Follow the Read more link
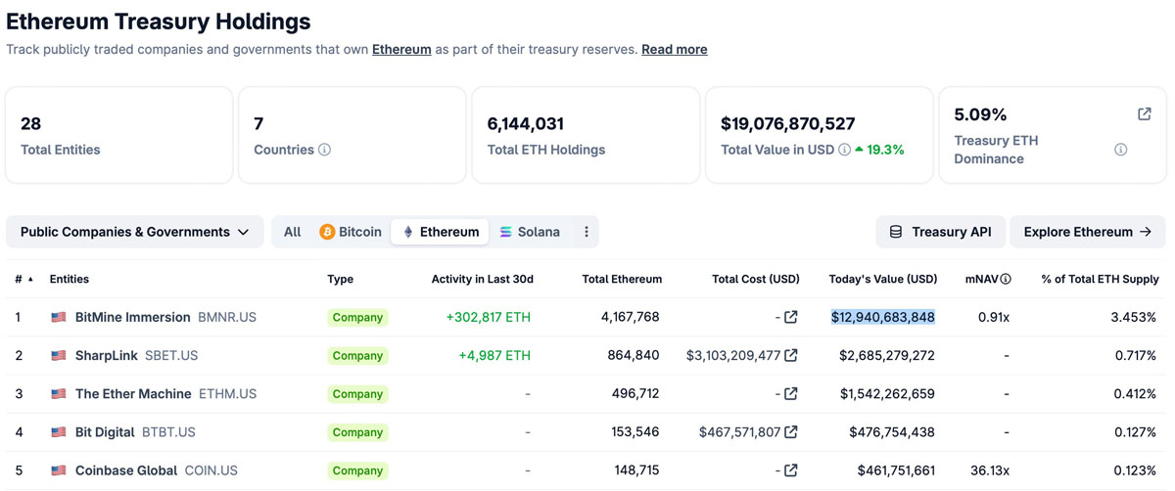 [x=674, y=49]
